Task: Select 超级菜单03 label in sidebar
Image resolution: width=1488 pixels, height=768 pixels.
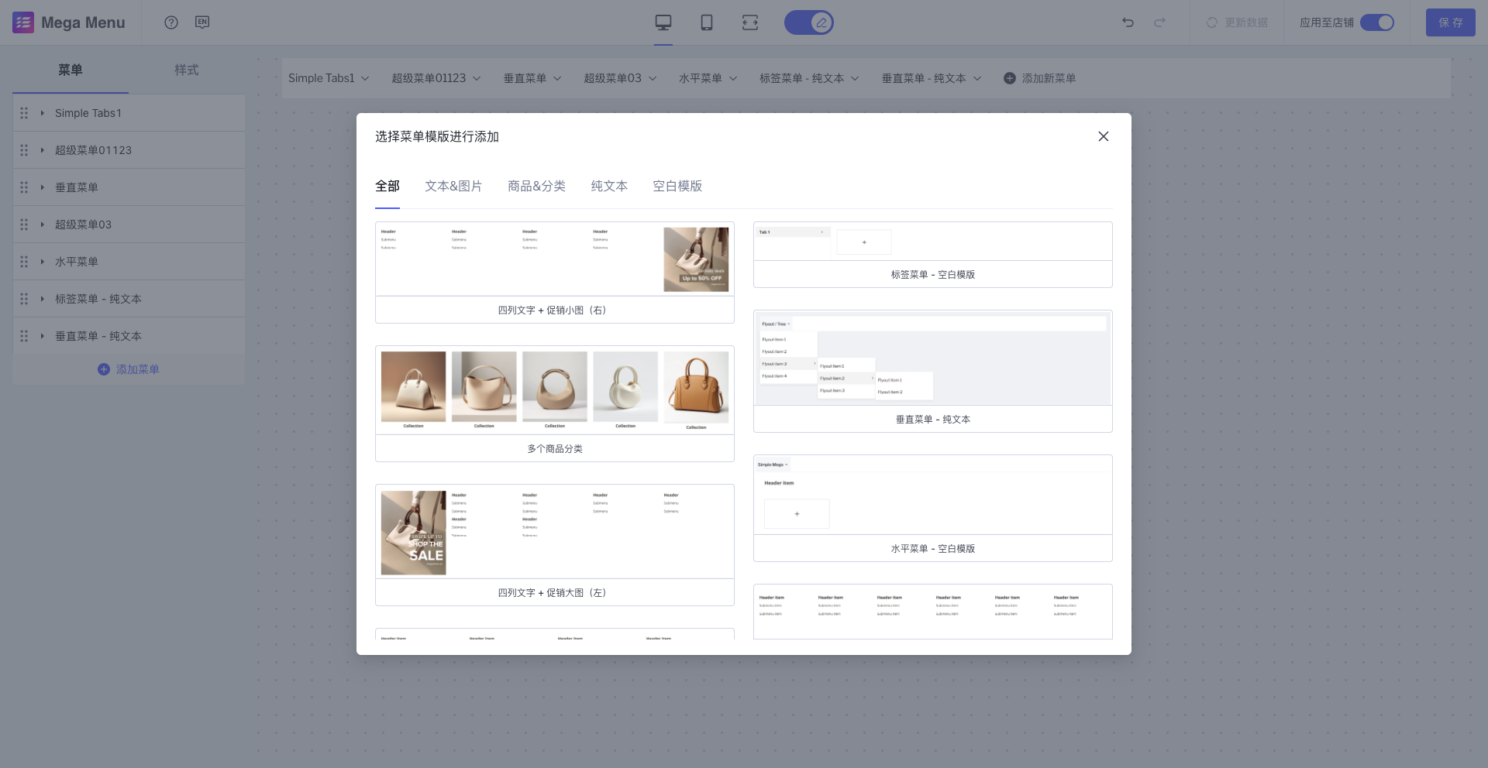Action: click(83, 225)
